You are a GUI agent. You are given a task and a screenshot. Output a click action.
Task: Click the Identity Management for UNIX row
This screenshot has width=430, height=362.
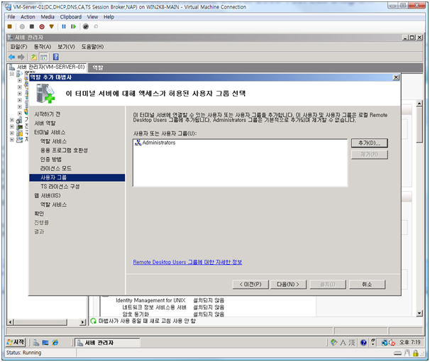[x=170, y=300]
